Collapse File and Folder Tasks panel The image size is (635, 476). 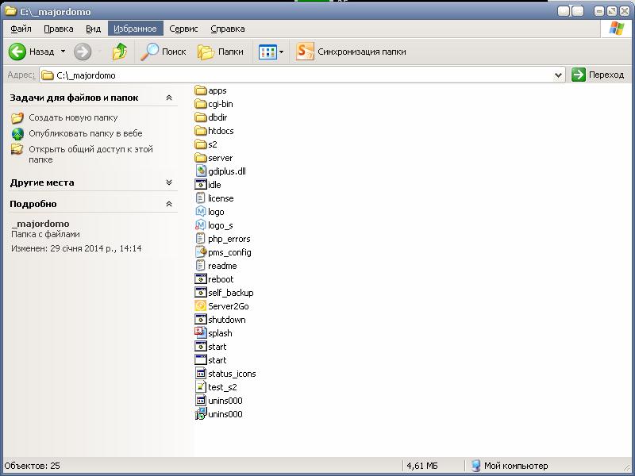[x=169, y=98]
